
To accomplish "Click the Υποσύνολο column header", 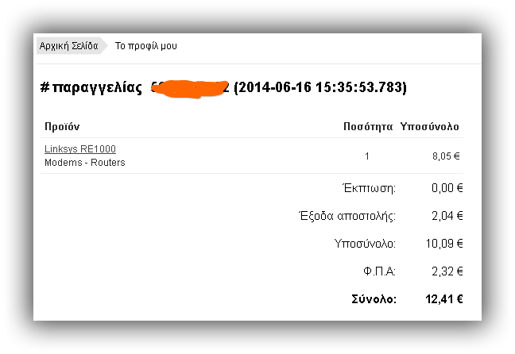I will coord(430,127).
